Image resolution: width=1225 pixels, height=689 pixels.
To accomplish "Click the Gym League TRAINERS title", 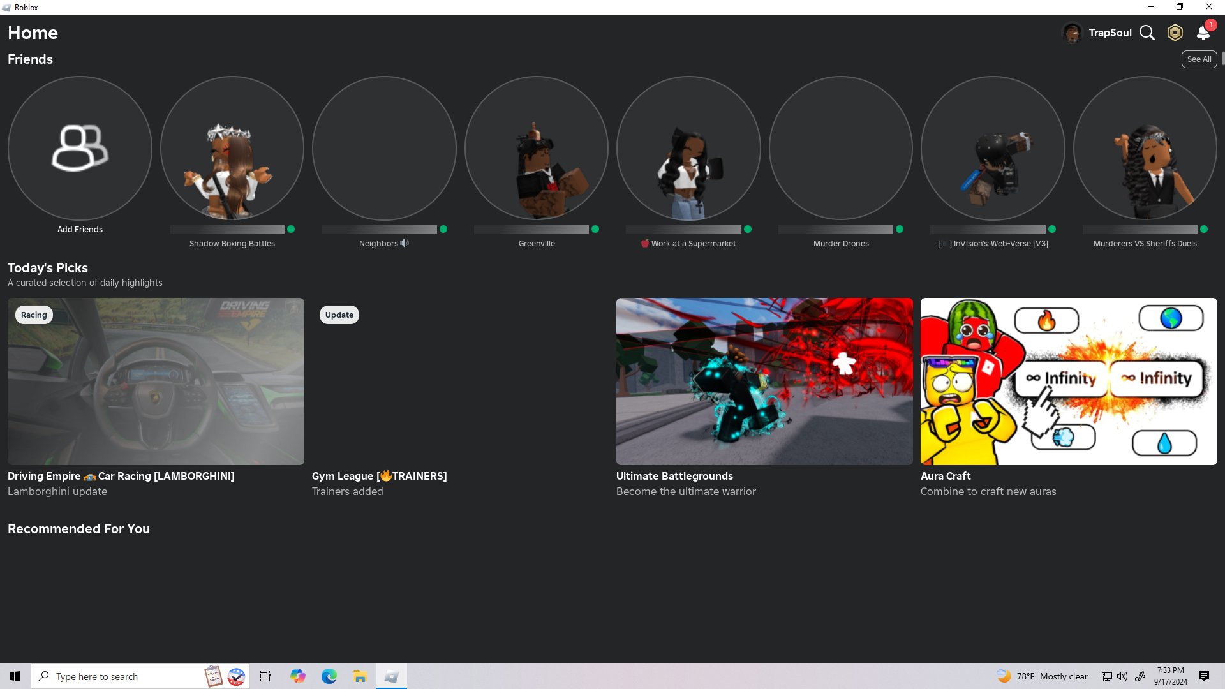I will click(x=379, y=476).
